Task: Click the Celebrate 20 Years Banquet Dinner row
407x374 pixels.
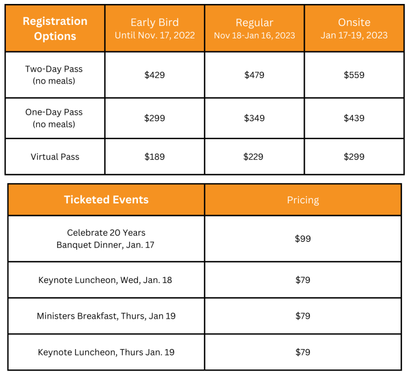Action: click(106, 238)
